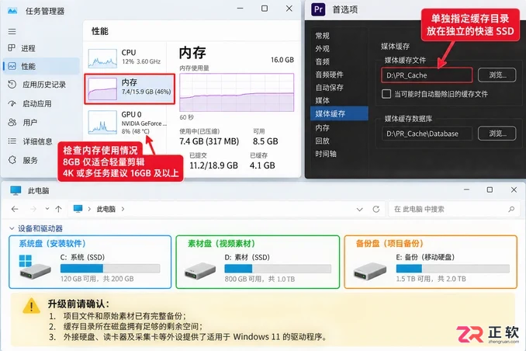
Task: Click the Pr icon in 首选项 title bar
Action: [318, 9]
